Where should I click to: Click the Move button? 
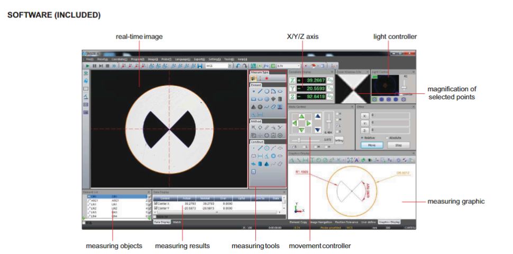(x=372, y=145)
